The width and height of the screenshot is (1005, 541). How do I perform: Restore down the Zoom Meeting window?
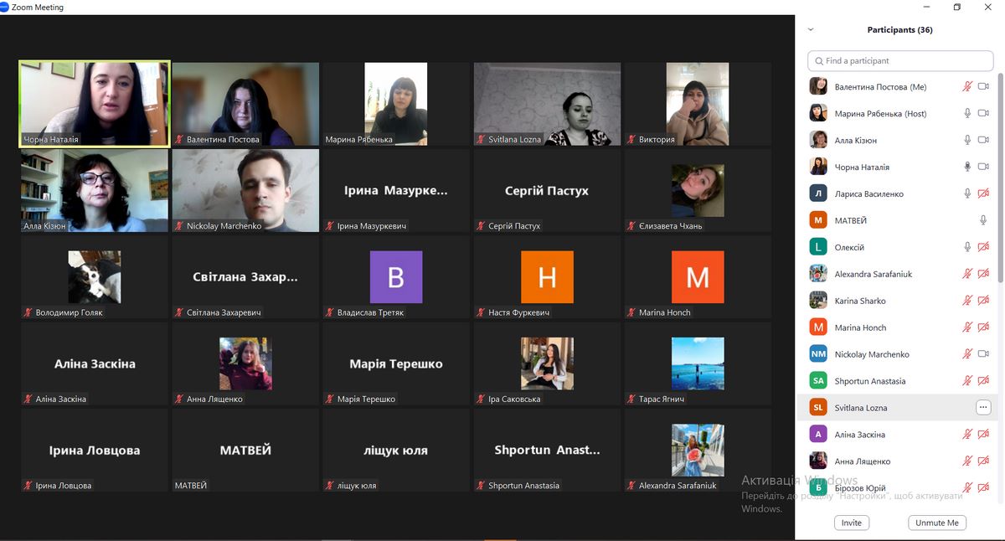(957, 8)
